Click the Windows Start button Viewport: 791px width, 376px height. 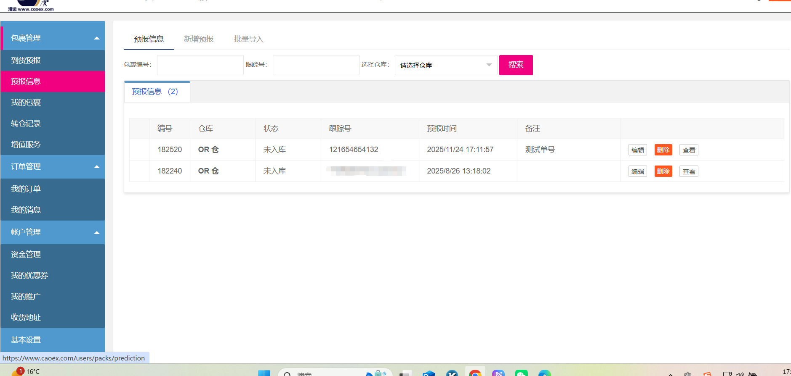[x=264, y=373]
